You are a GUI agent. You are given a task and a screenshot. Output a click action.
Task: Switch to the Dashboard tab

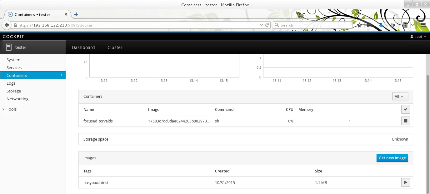(83, 47)
